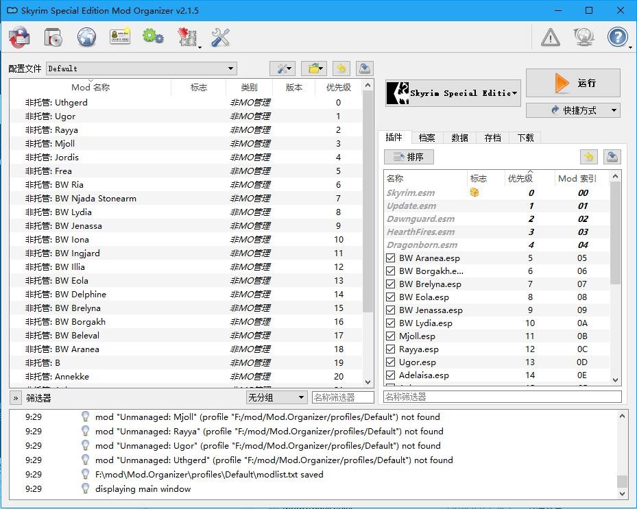Sort mods by 优先级 column header

(339, 87)
